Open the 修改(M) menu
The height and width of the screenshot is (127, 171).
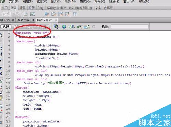pos(70,2)
